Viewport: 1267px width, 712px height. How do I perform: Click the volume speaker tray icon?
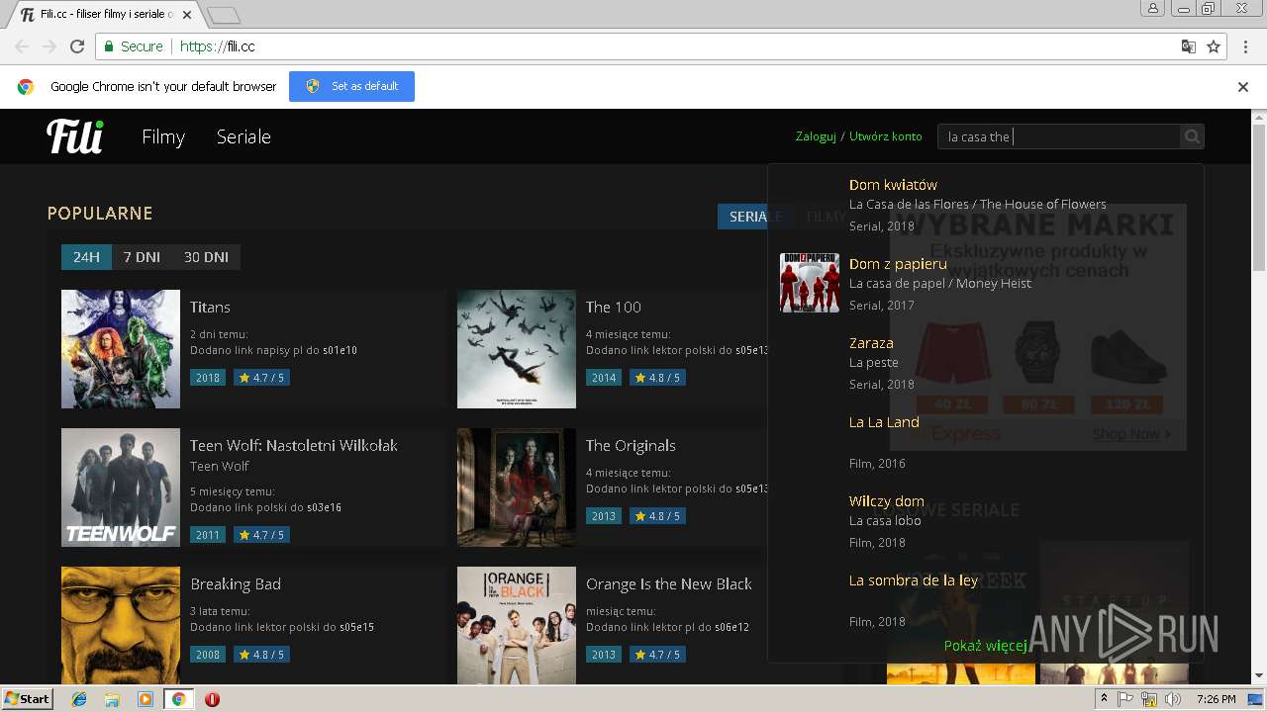(1173, 699)
